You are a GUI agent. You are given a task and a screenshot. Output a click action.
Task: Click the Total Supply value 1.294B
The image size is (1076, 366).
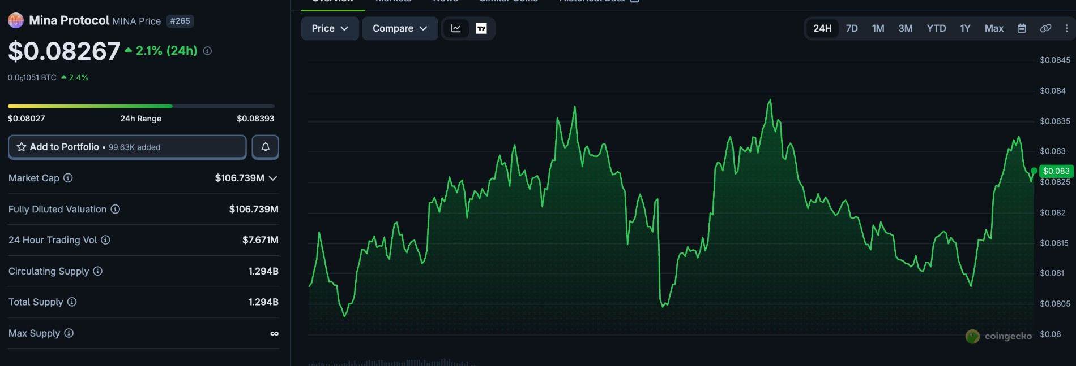coord(263,302)
